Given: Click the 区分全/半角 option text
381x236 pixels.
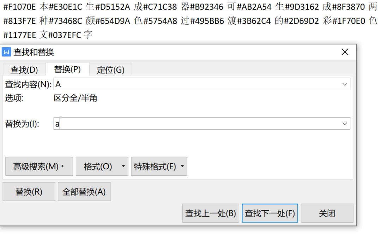Looking at the screenshot, I should 75,98.
